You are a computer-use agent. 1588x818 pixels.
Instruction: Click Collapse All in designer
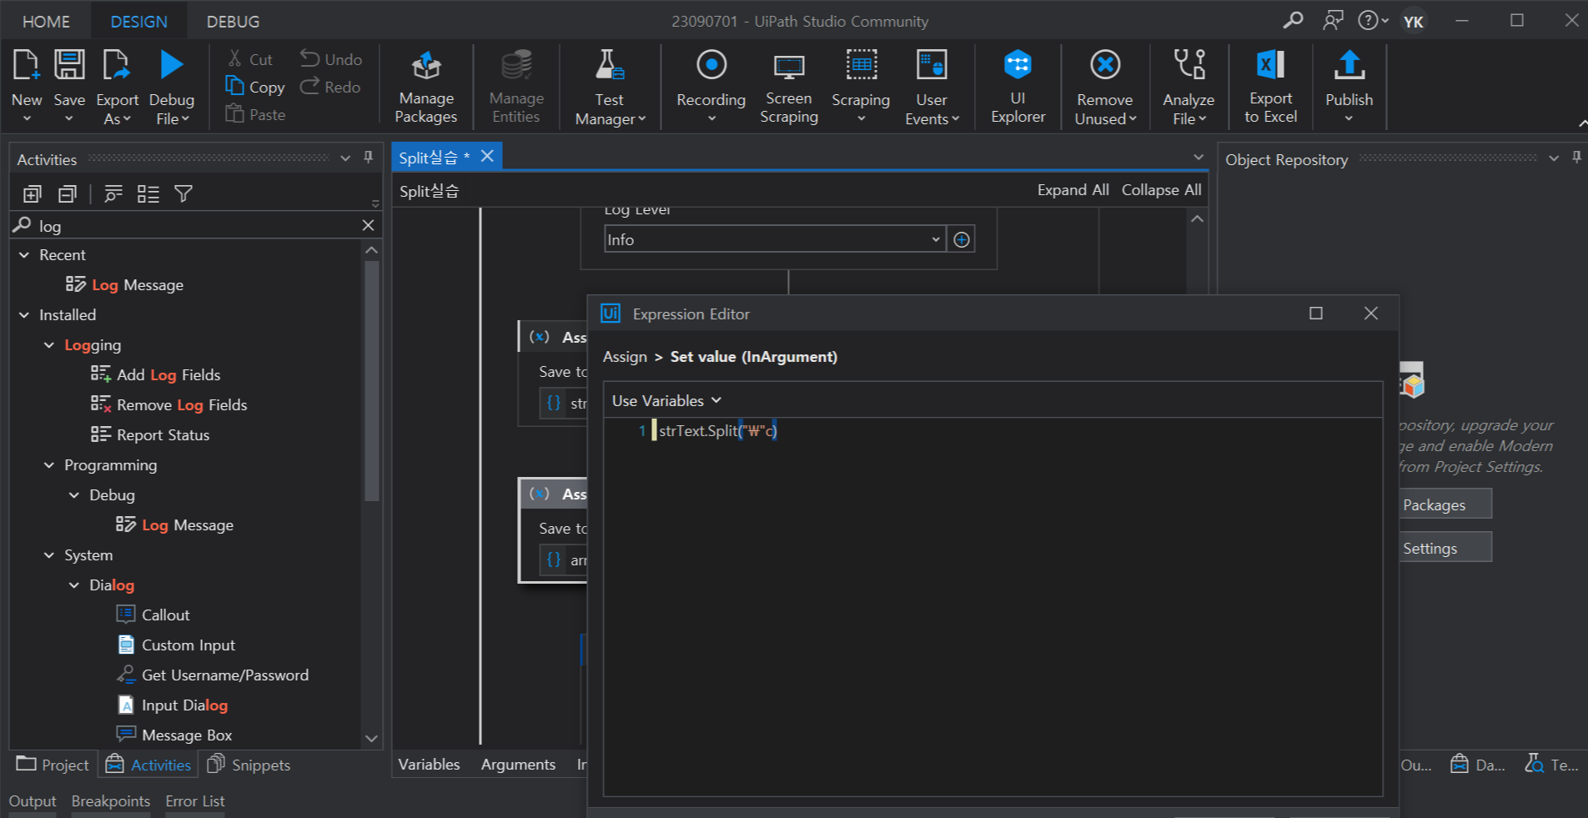tap(1161, 190)
